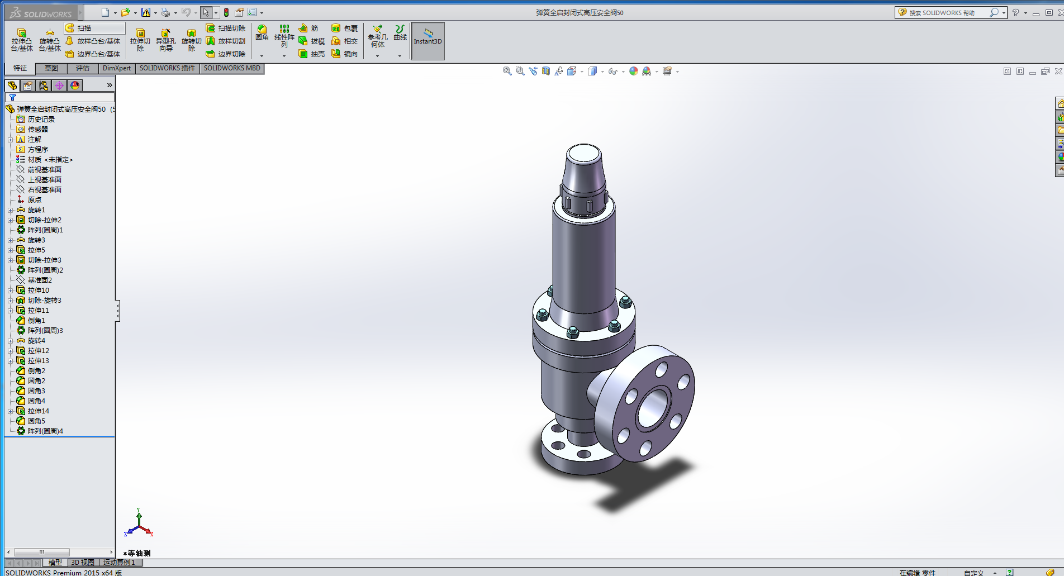1064x576 pixels.
Task: Open the DisplayManager color ball tab
Action: tap(75, 85)
